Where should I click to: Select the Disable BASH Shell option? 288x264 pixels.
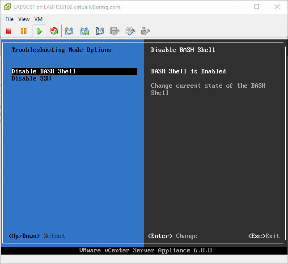pos(74,71)
